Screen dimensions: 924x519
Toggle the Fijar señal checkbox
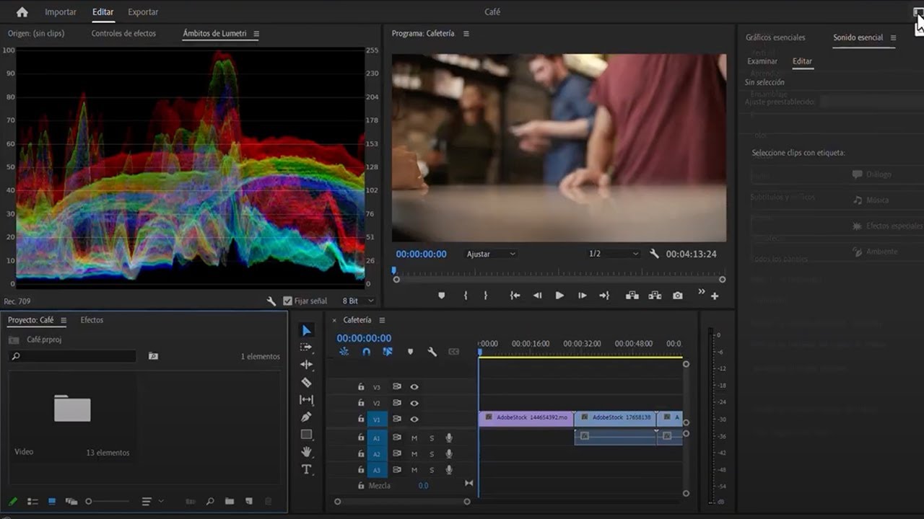288,301
